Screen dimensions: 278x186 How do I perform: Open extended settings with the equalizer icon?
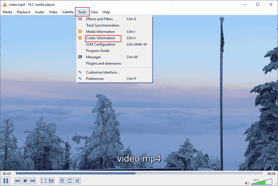(x=51, y=181)
